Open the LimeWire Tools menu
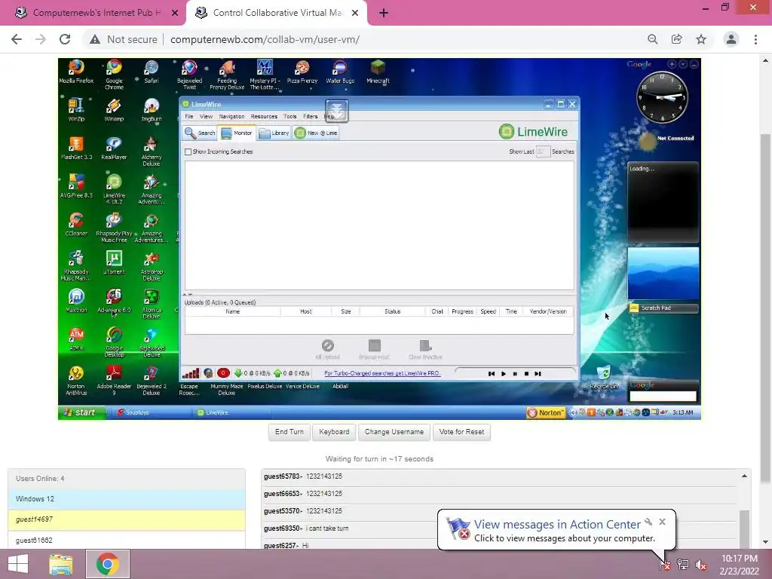This screenshot has height=579, width=772. pyautogui.click(x=290, y=117)
